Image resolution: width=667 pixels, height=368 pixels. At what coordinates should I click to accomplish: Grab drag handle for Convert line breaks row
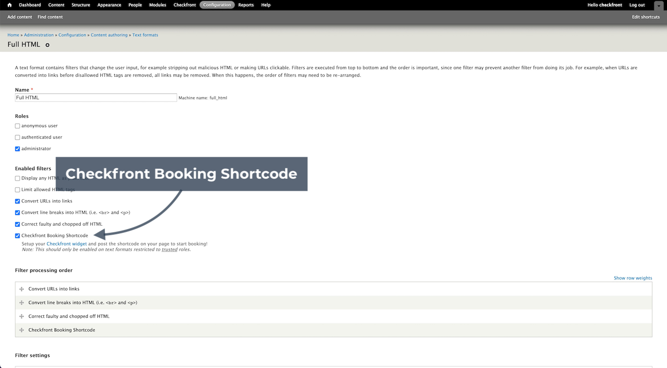click(21, 303)
